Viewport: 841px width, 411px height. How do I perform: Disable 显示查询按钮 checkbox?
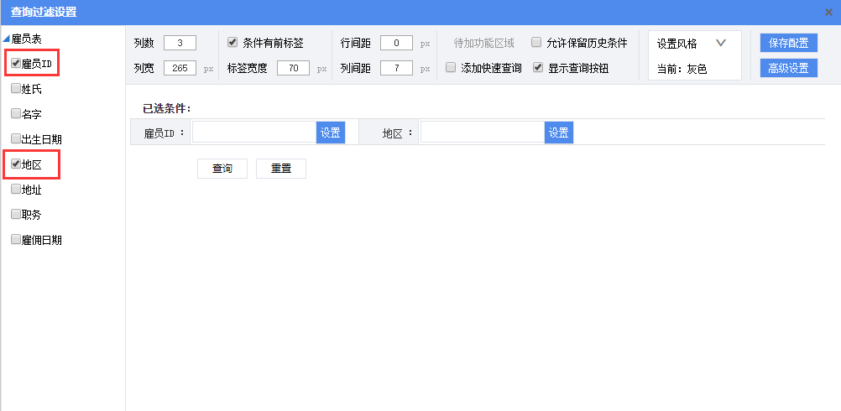click(539, 68)
